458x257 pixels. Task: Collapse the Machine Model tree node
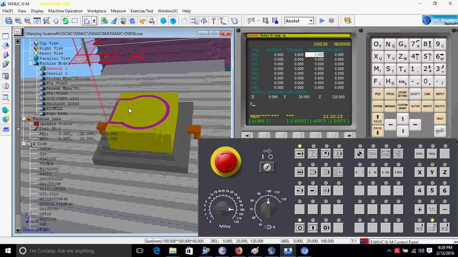click(30, 63)
